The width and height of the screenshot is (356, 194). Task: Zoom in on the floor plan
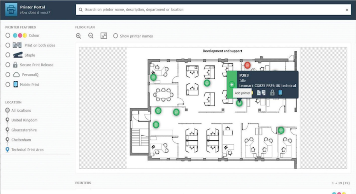pos(79,36)
